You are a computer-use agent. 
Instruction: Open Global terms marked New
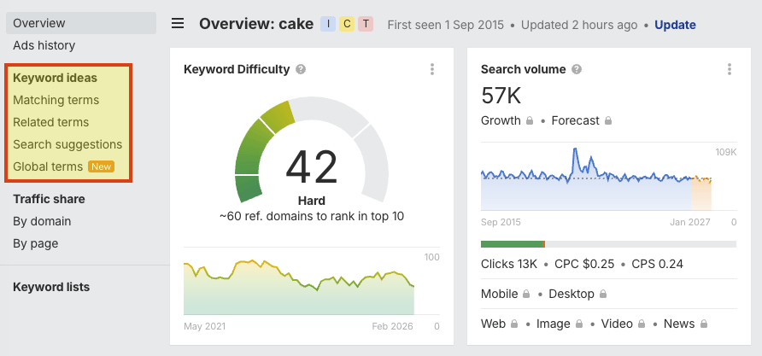coord(48,166)
